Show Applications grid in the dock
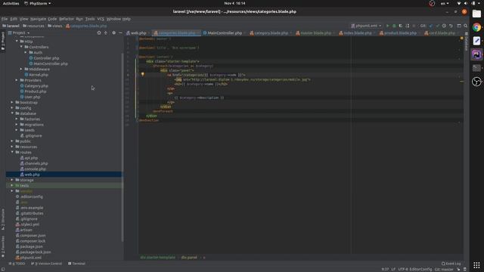Image resolution: width=484 pixels, height=272 pixels. (476, 265)
